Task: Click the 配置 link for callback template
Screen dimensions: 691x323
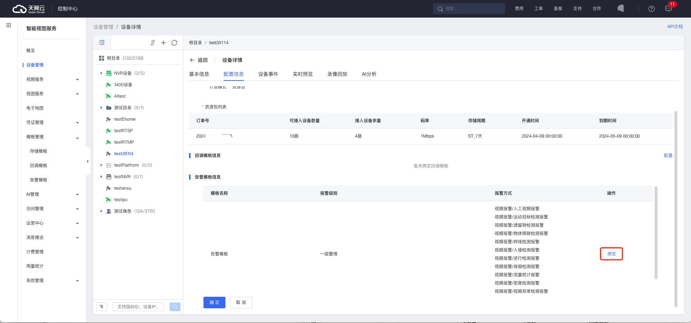Action: point(668,156)
